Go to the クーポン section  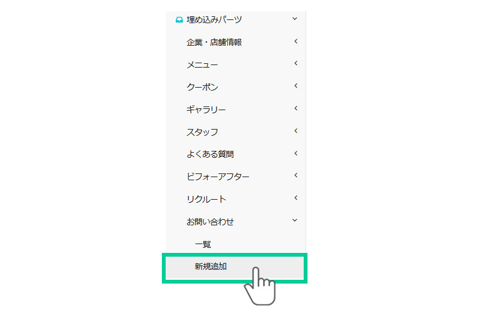coord(202,87)
